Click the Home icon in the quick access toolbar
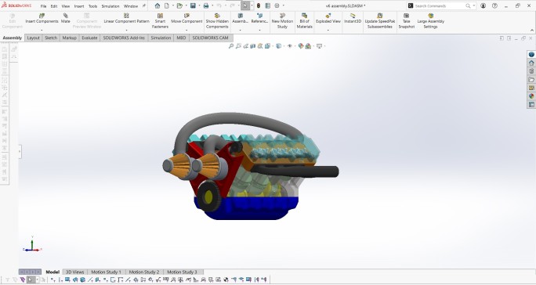The width and height of the screenshot is (536, 285). pos(158,5)
